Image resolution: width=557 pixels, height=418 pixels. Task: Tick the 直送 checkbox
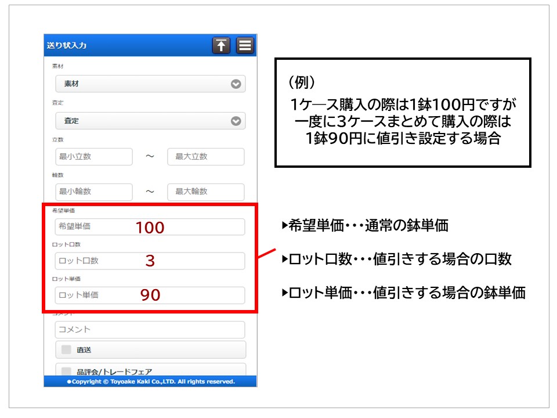[67, 350]
